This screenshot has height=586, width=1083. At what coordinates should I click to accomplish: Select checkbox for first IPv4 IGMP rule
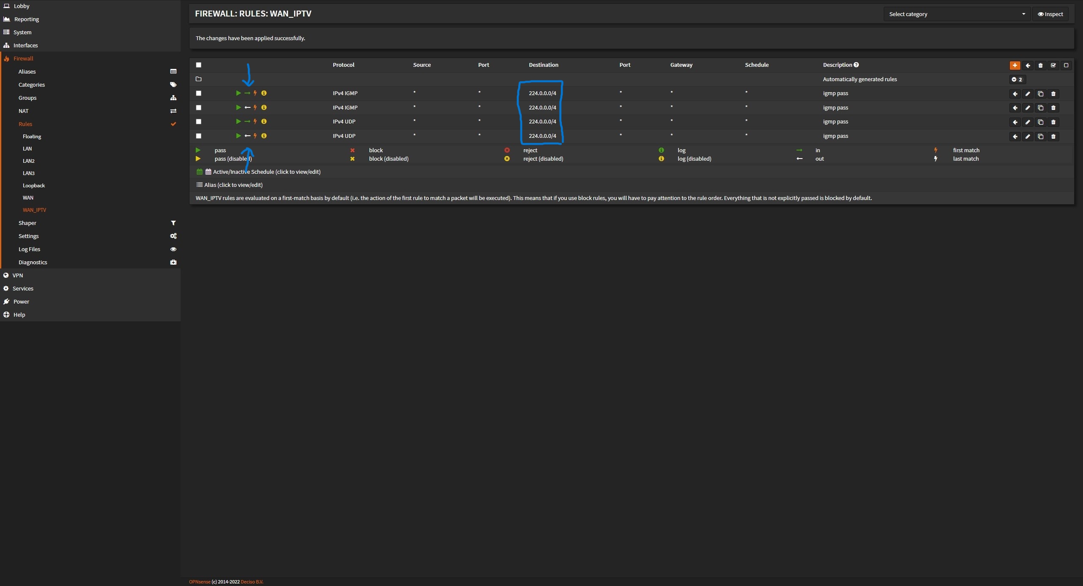[x=198, y=93]
